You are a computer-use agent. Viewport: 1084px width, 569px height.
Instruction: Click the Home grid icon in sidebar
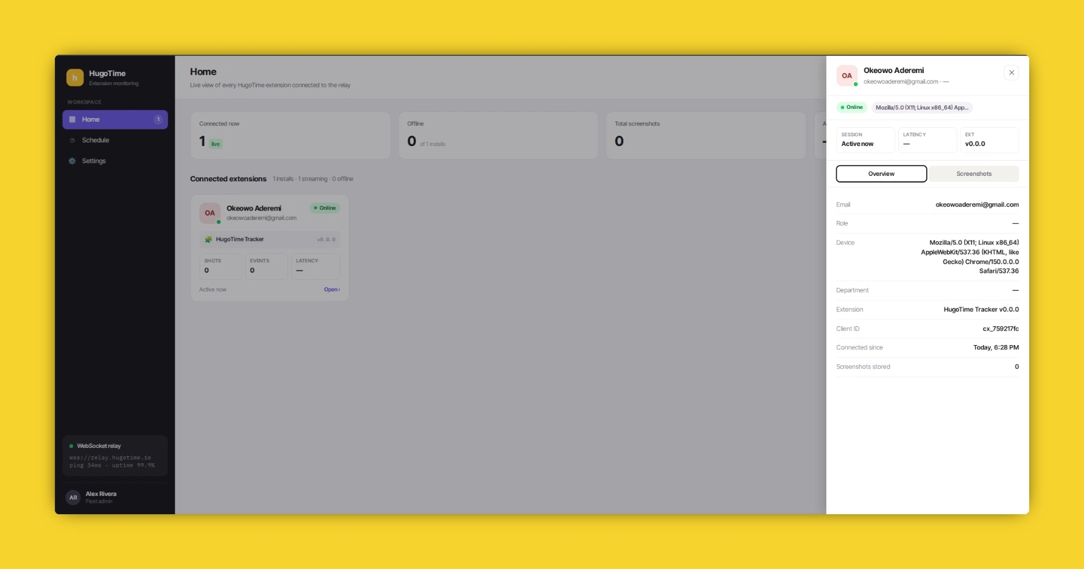[72, 119]
